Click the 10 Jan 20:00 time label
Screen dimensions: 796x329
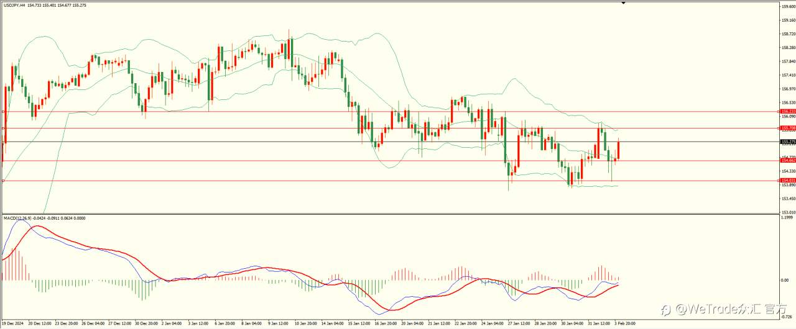[305, 323]
